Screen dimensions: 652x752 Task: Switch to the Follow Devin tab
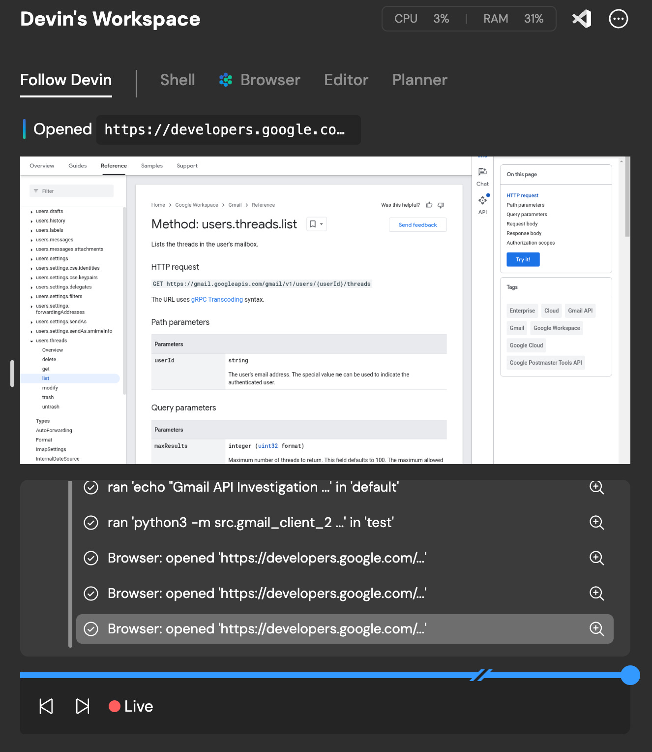coord(66,80)
